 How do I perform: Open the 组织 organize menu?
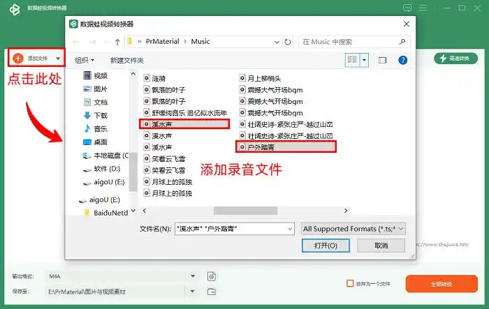click(x=85, y=61)
